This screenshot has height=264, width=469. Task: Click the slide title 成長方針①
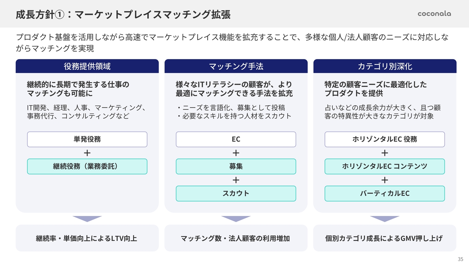tap(123, 15)
